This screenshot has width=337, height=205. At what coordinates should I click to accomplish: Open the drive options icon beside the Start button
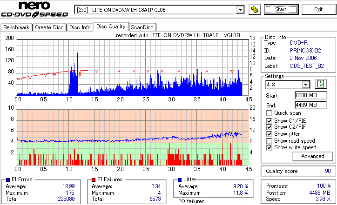[255, 10]
